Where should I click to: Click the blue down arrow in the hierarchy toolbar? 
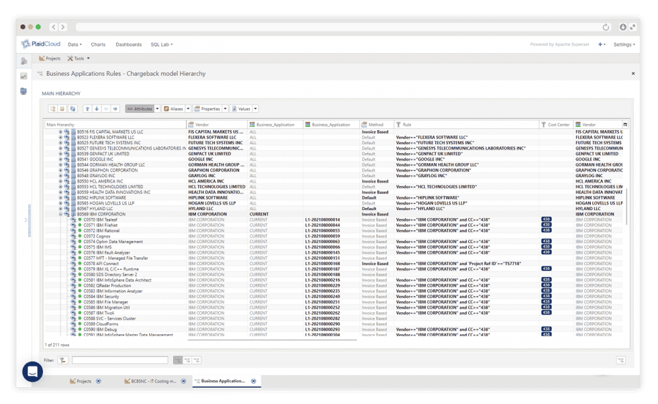97,109
